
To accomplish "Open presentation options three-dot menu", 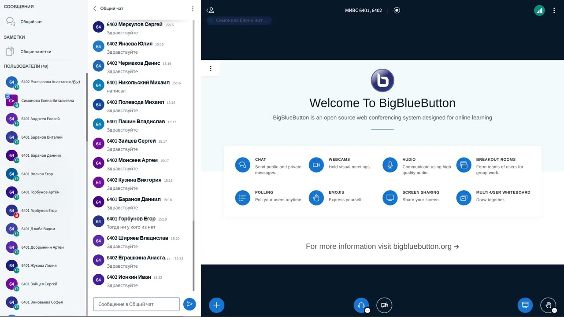I will (211, 68).
